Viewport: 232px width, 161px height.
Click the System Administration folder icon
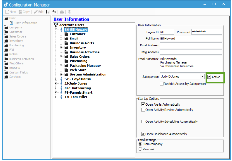click(x=67, y=74)
